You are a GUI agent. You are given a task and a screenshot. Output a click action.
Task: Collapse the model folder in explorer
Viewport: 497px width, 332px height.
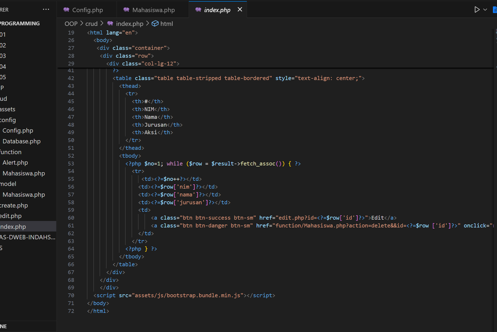(8, 184)
